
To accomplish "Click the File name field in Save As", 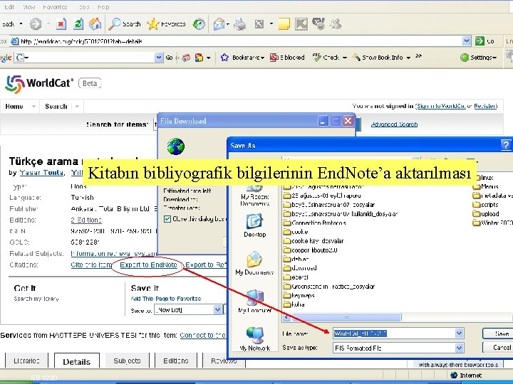I will click(x=394, y=334).
